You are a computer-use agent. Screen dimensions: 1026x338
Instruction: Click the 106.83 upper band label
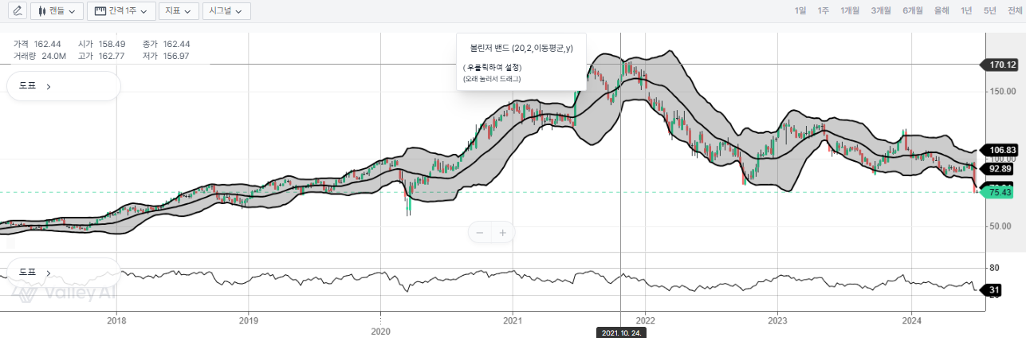pos(1000,150)
